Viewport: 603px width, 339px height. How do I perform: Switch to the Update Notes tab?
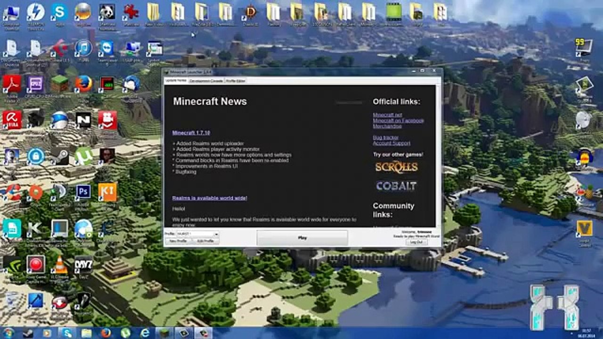[x=175, y=81]
